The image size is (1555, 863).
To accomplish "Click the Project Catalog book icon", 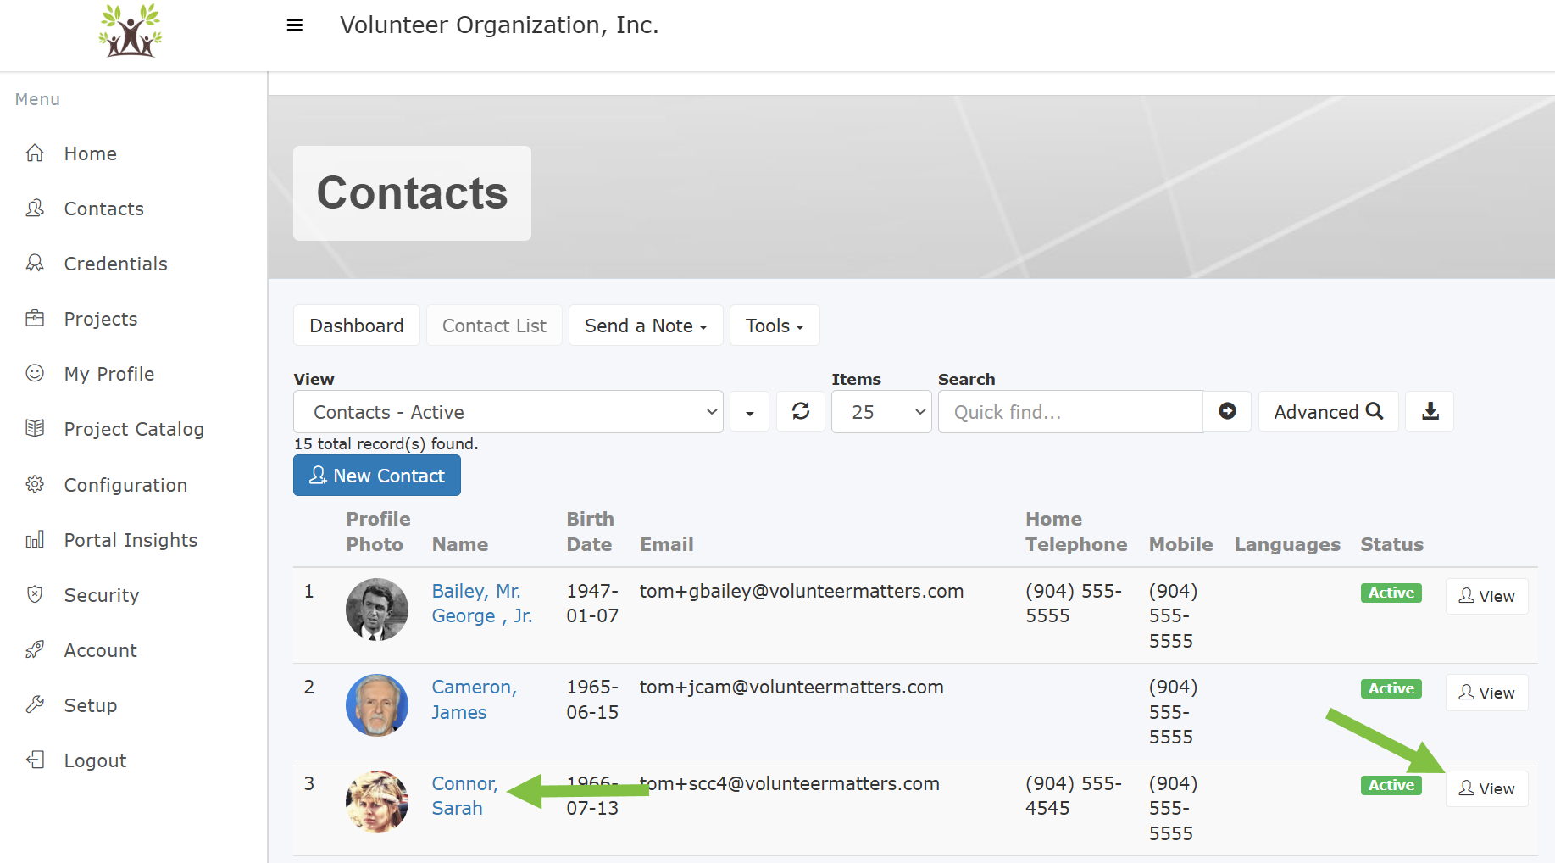I will click(35, 428).
